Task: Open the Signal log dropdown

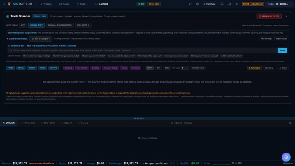Action: pyautogui.click(x=270, y=68)
